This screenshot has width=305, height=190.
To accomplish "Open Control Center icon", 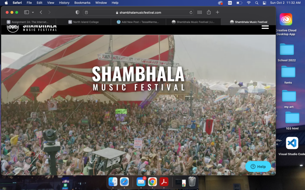I will 264,3.
